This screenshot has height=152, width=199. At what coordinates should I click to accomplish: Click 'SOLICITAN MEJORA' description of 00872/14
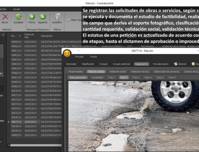51,100
